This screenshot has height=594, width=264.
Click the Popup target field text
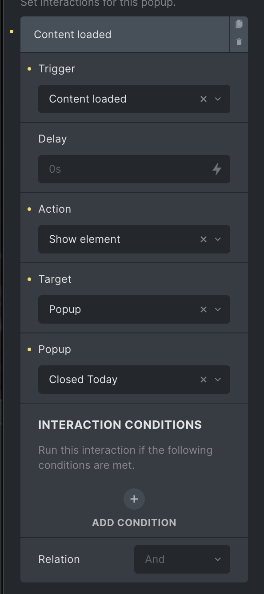[65, 309]
